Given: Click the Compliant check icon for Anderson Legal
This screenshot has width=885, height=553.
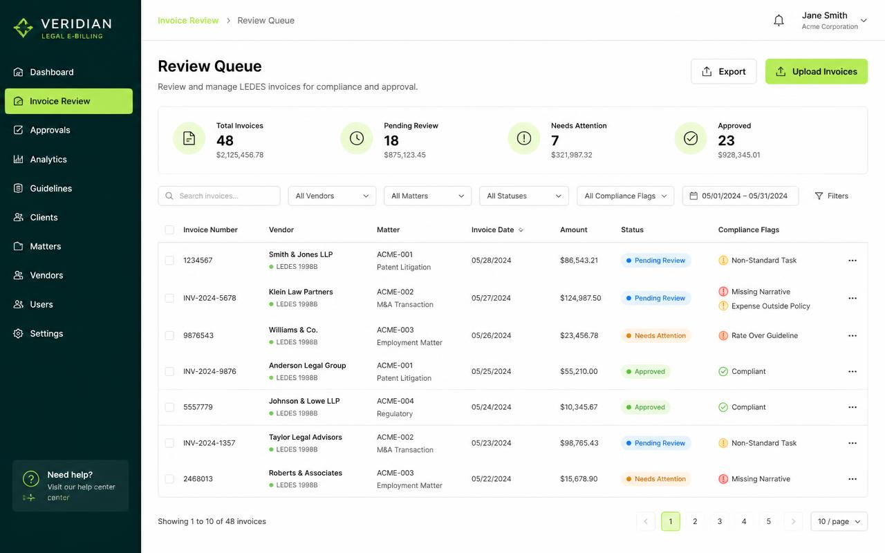Looking at the screenshot, I should (723, 372).
